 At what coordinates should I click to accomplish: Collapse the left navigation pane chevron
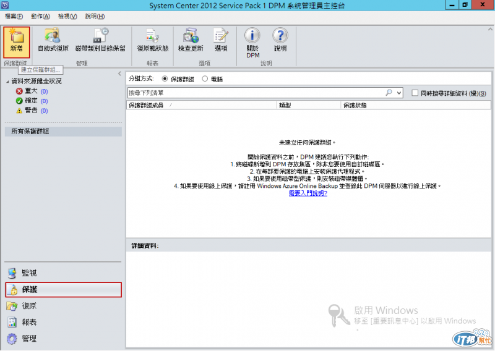pos(119,74)
